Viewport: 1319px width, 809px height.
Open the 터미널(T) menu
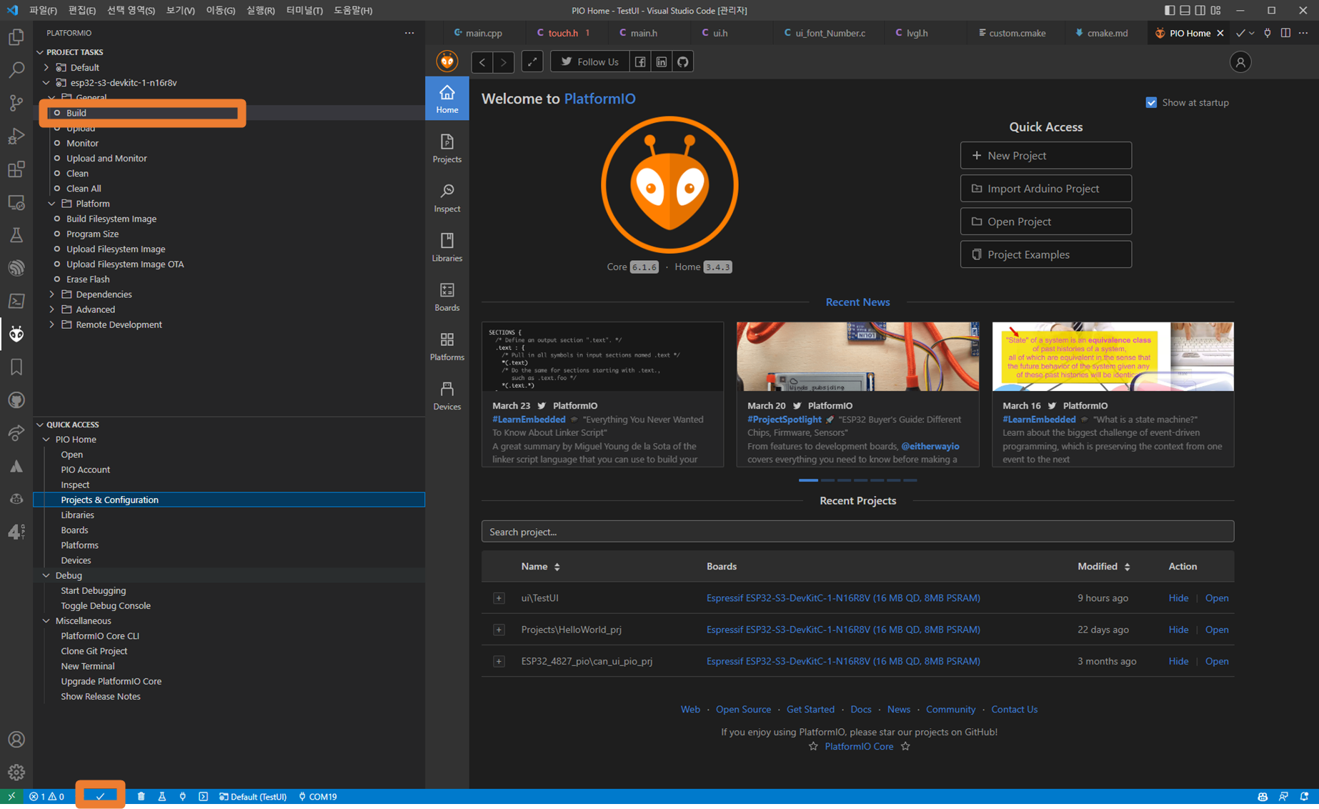pyautogui.click(x=304, y=11)
